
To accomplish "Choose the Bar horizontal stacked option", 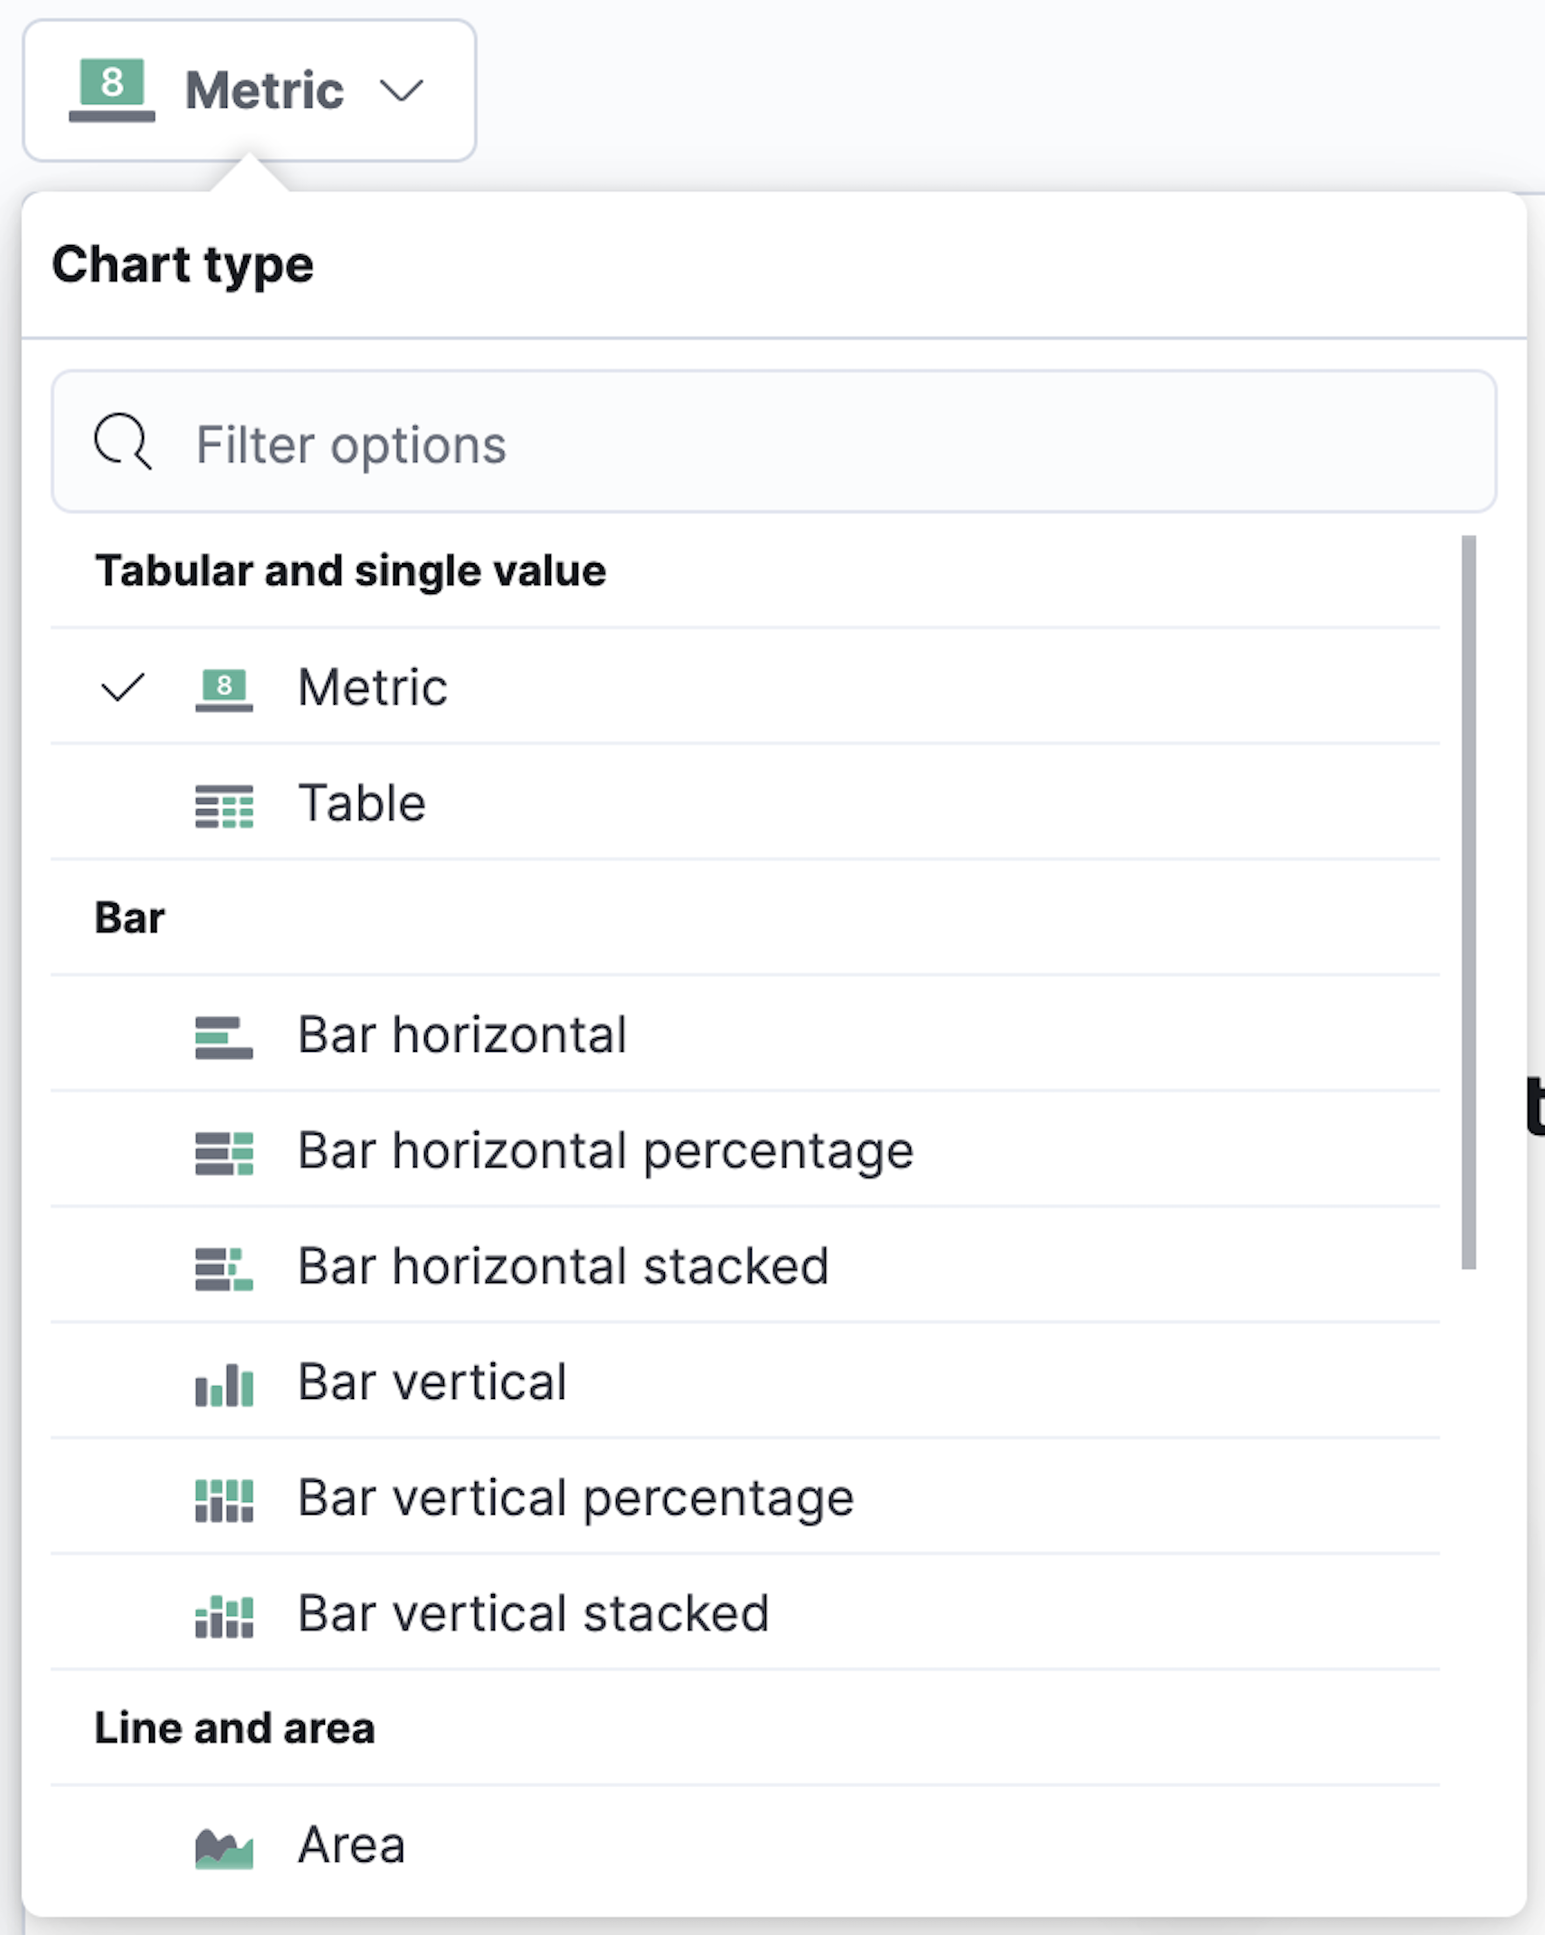I will coord(563,1267).
